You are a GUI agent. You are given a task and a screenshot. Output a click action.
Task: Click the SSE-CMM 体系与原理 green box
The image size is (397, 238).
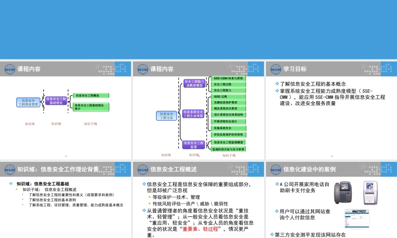tap(227, 79)
